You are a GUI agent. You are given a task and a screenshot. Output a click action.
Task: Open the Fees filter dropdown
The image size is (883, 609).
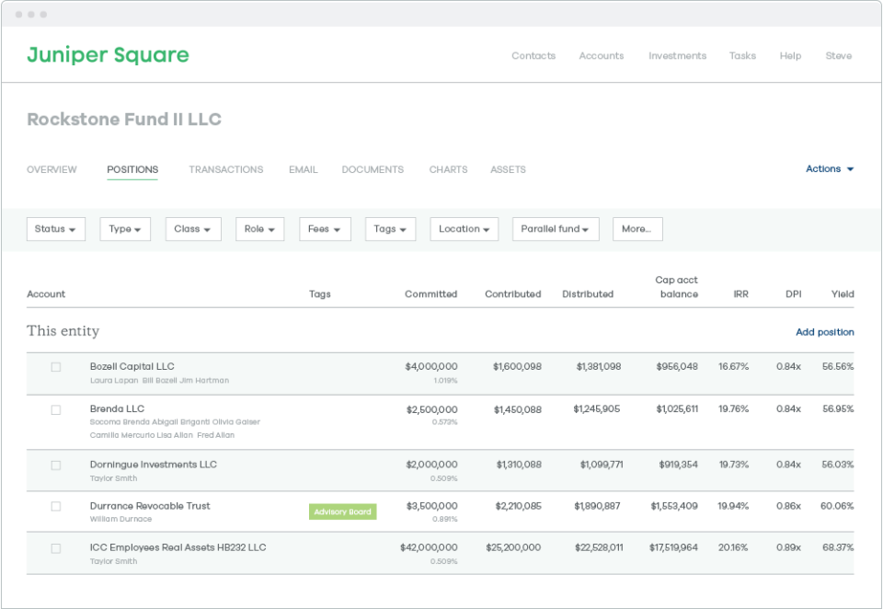coord(325,229)
